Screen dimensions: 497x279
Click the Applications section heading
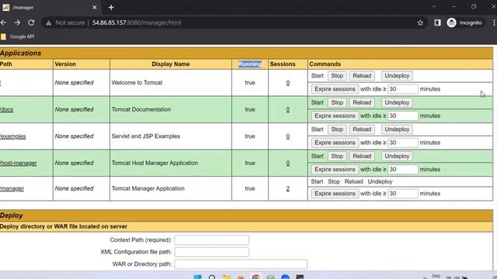pyautogui.click(x=21, y=53)
